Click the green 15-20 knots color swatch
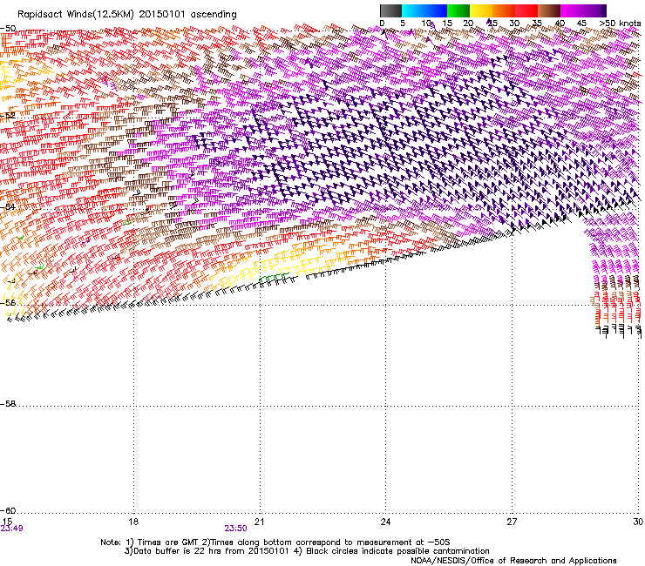 tap(458, 10)
